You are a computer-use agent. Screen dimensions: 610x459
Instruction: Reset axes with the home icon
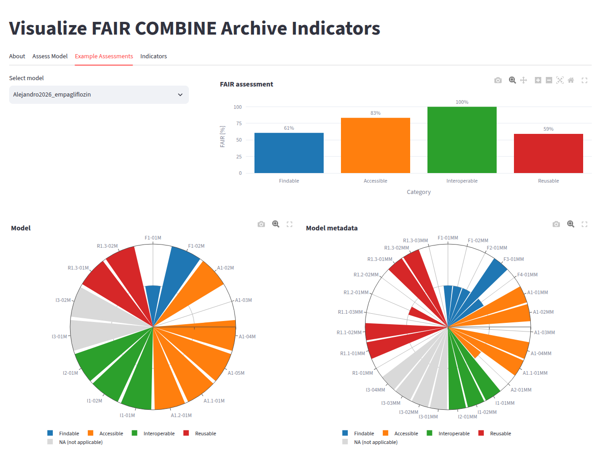571,80
